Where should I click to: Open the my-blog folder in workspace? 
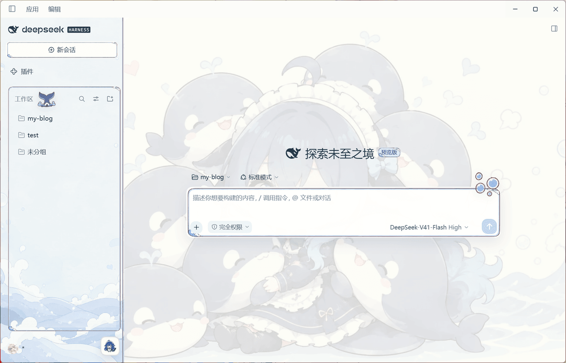point(64,118)
